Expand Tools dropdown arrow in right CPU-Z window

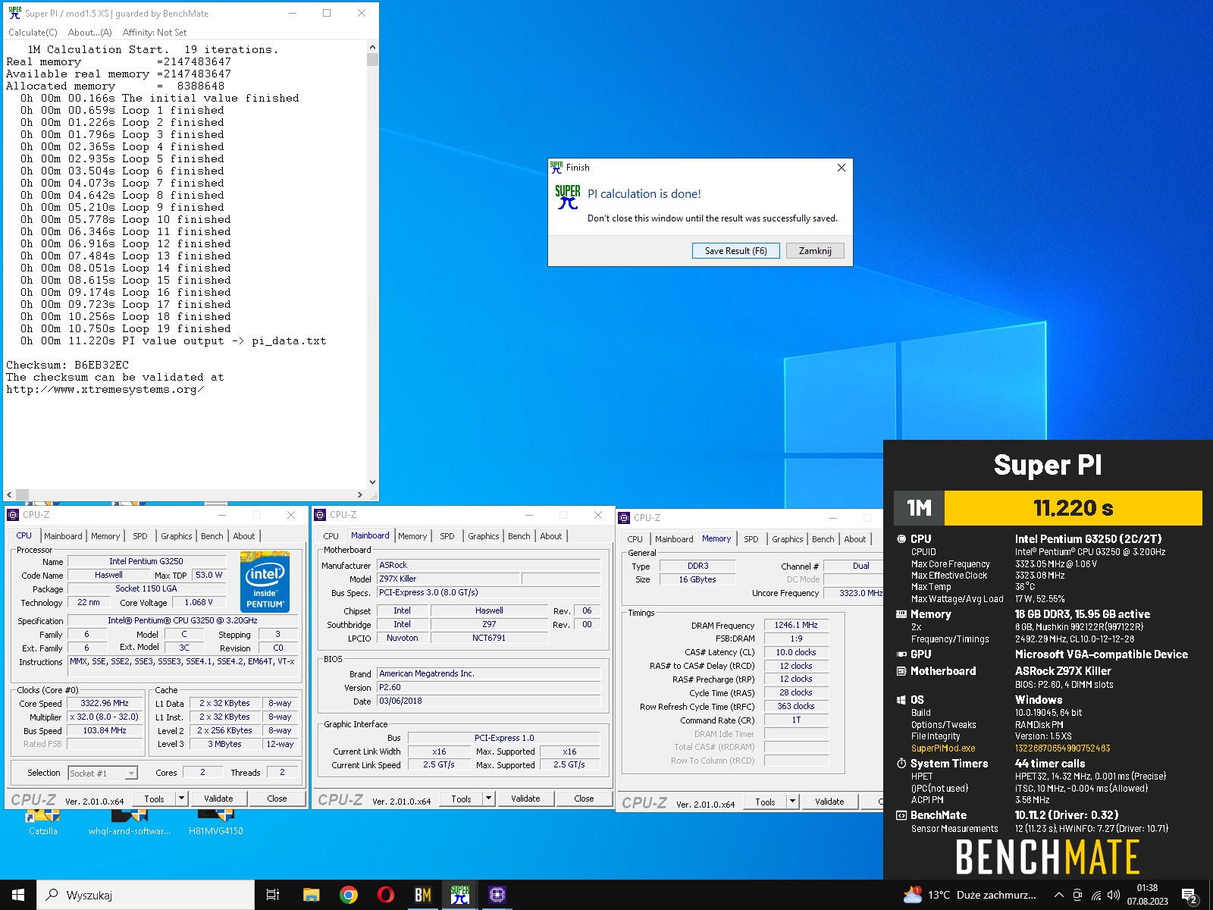[792, 802]
